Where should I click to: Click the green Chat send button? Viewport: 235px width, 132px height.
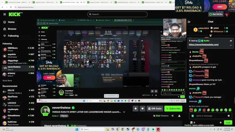coord(228,123)
